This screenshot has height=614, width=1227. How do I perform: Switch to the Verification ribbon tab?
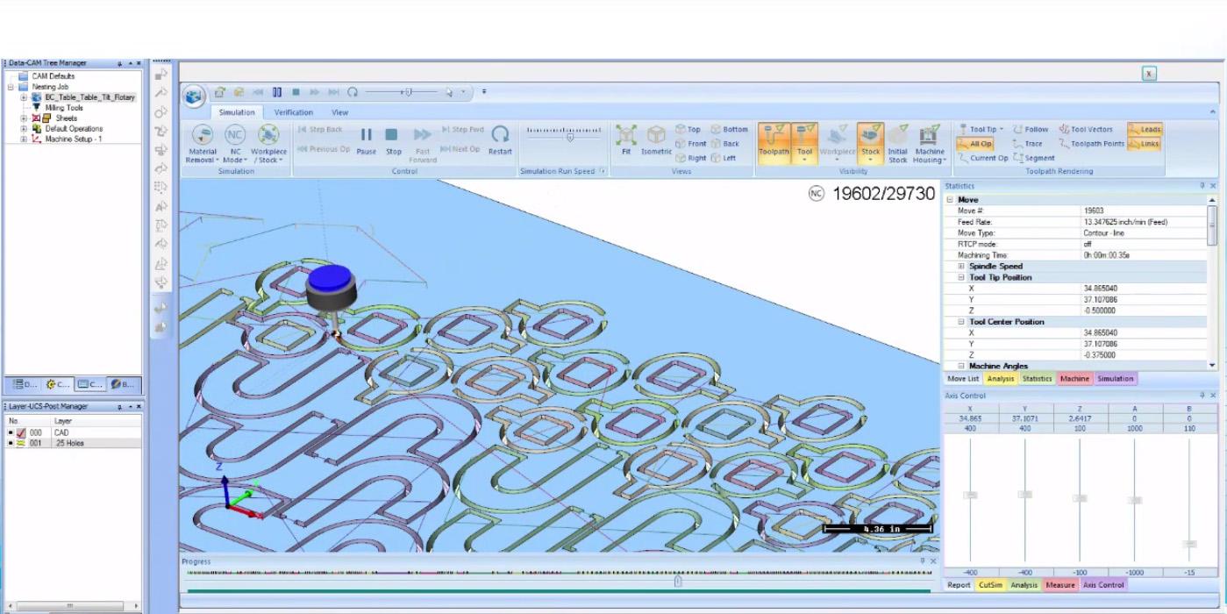point(293,112)
